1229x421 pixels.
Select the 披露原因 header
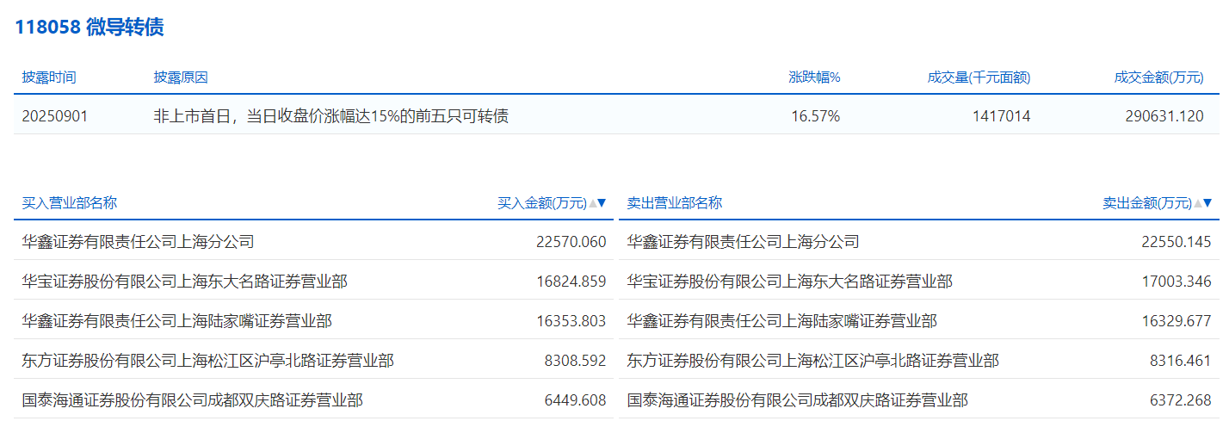click(x=181, y=77)
